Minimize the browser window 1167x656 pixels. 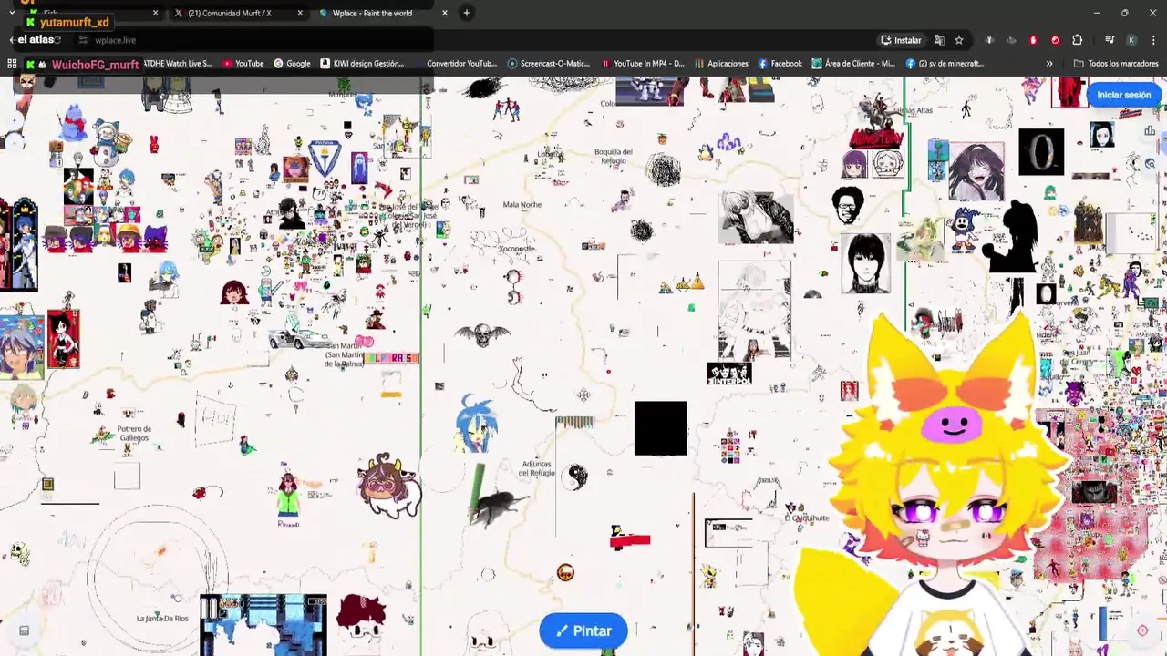click(1097, 13)
